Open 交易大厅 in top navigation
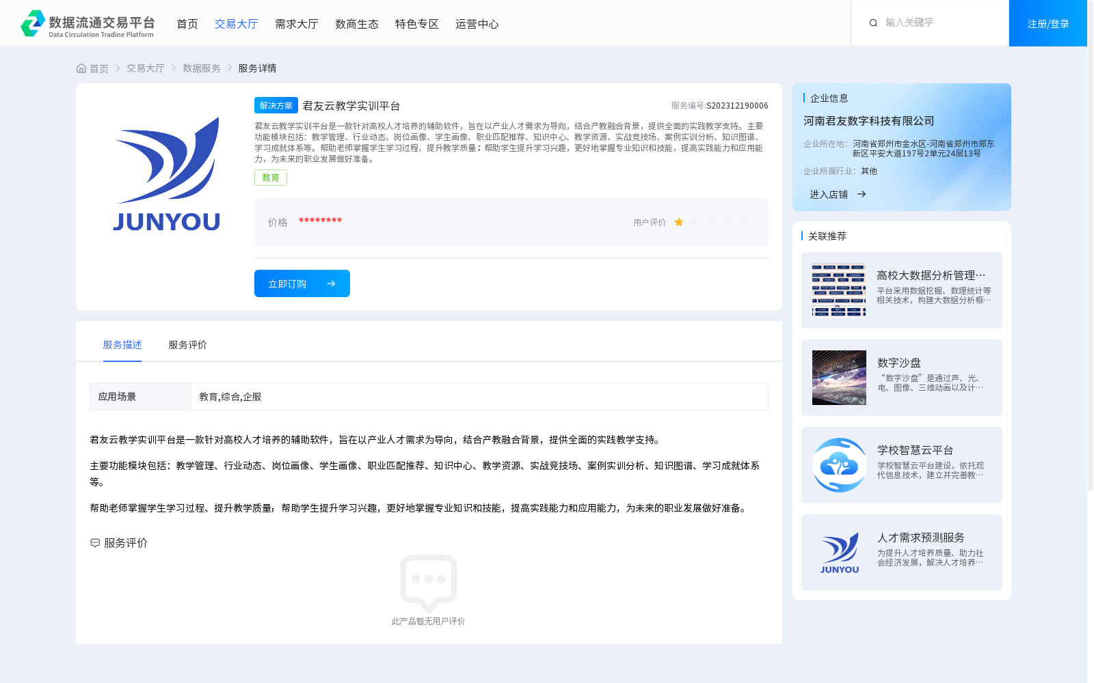Screen dimensions: 1094x683 coord(237,24)
